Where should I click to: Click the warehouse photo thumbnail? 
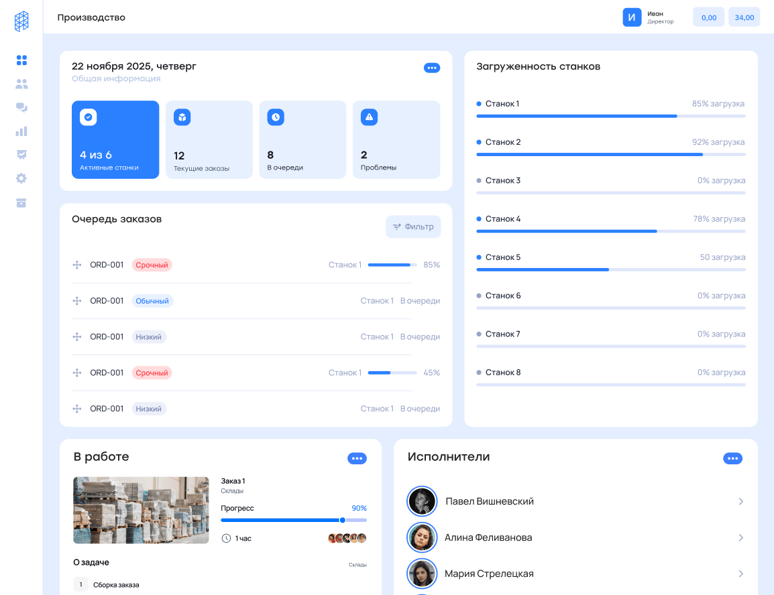coord(140,510)
